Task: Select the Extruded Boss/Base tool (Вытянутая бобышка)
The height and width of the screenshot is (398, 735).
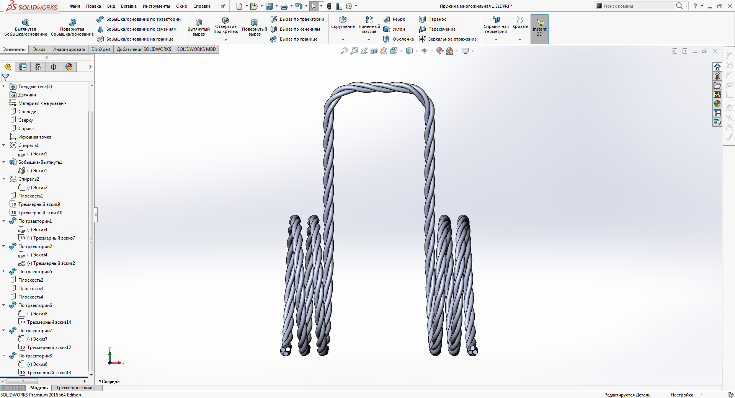Action: tap(26, 27)
